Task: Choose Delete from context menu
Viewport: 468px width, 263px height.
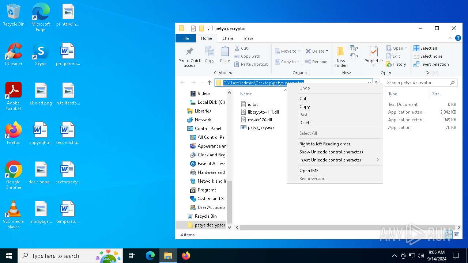Action: pos(335,123)
